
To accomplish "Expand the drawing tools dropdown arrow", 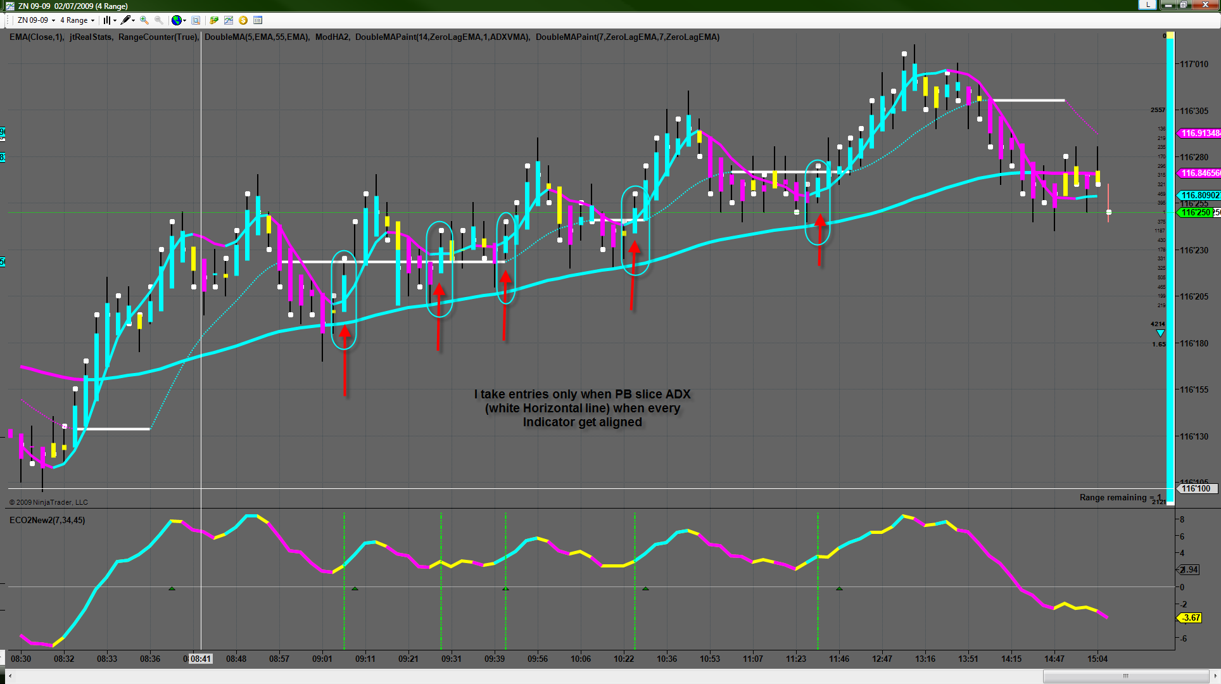I will 133,20.
